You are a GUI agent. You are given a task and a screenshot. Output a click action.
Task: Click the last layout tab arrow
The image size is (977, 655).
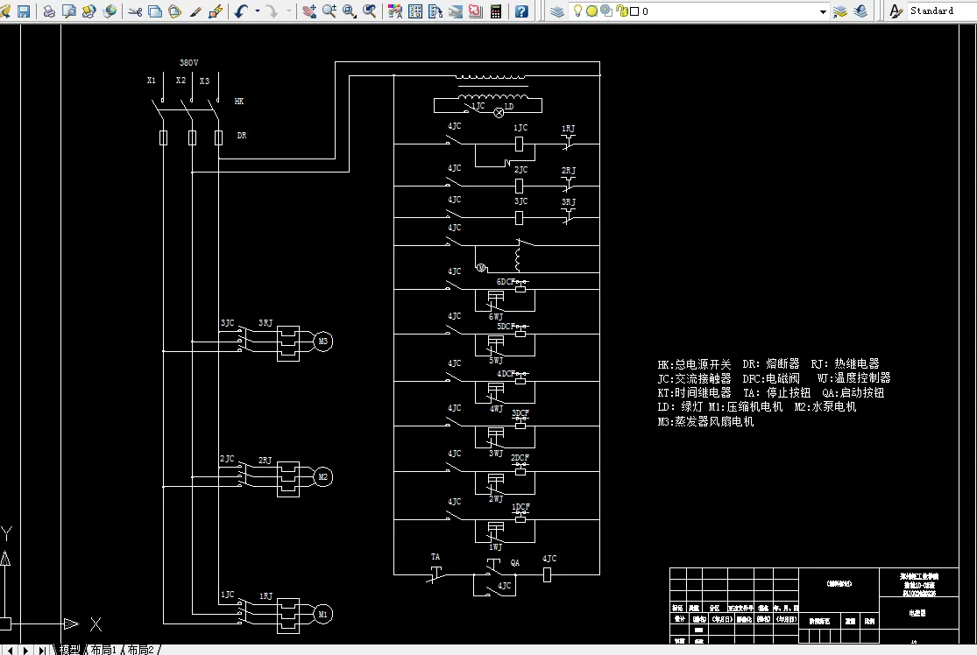click(42, 650)
